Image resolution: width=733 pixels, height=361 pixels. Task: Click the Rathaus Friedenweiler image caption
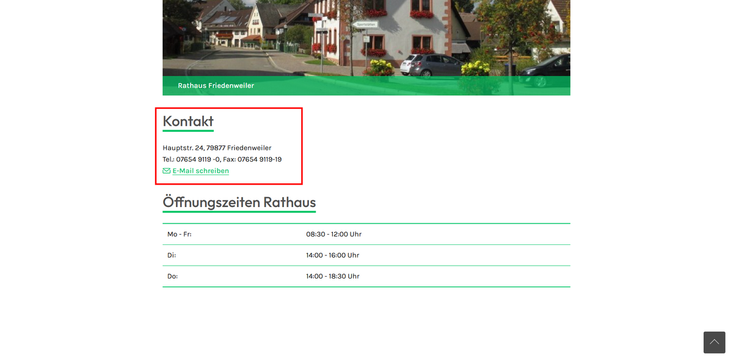(216, 86)
